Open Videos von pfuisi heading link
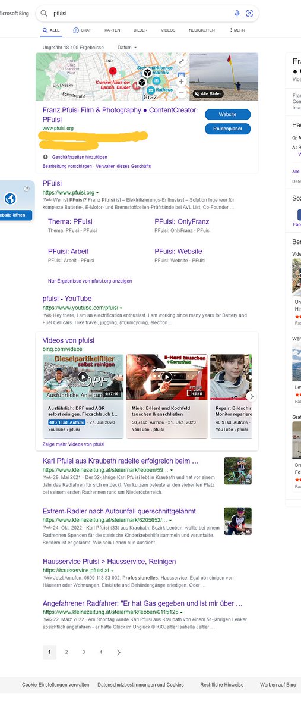This screenshot has width=301, height=714. [x=68, y=340]
